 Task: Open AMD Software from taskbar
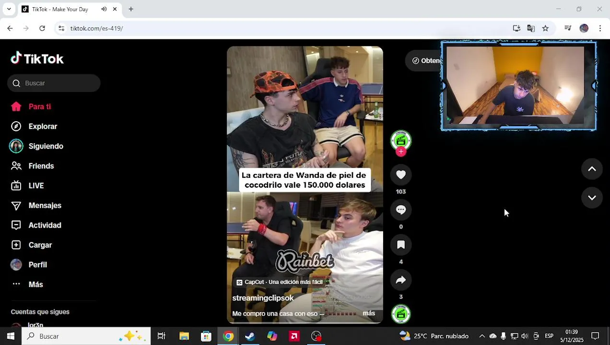point(294,336)
